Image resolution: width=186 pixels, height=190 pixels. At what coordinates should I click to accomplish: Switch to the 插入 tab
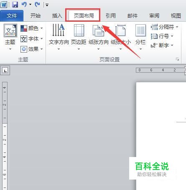[x=57, y=15]
